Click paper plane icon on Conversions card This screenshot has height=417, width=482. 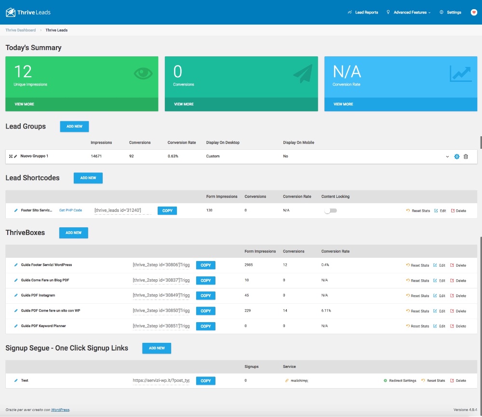[303, 73]
